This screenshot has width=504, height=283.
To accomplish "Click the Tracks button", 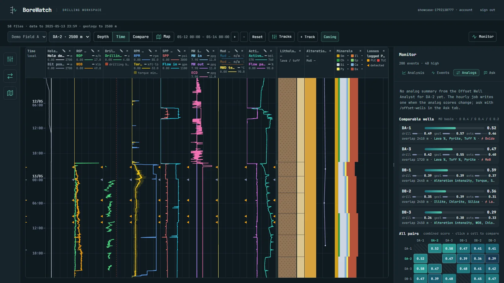I will [282, 37].
